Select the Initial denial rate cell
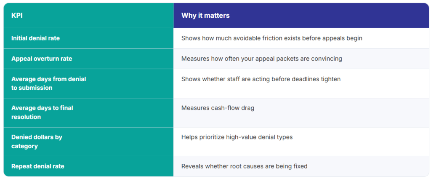 tap(88, 38)
